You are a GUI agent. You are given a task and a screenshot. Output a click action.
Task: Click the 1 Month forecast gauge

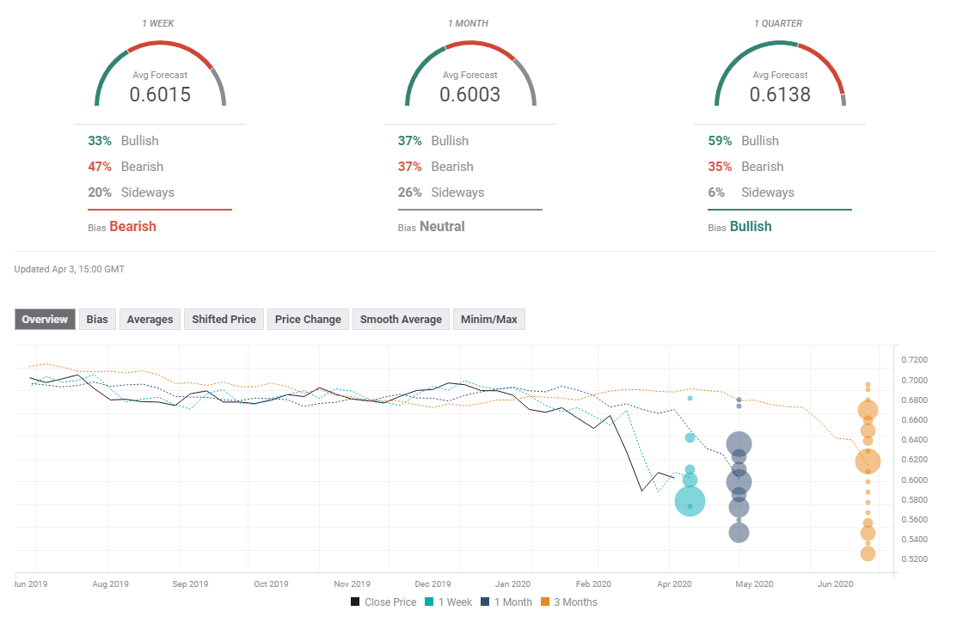pos(470,77)
